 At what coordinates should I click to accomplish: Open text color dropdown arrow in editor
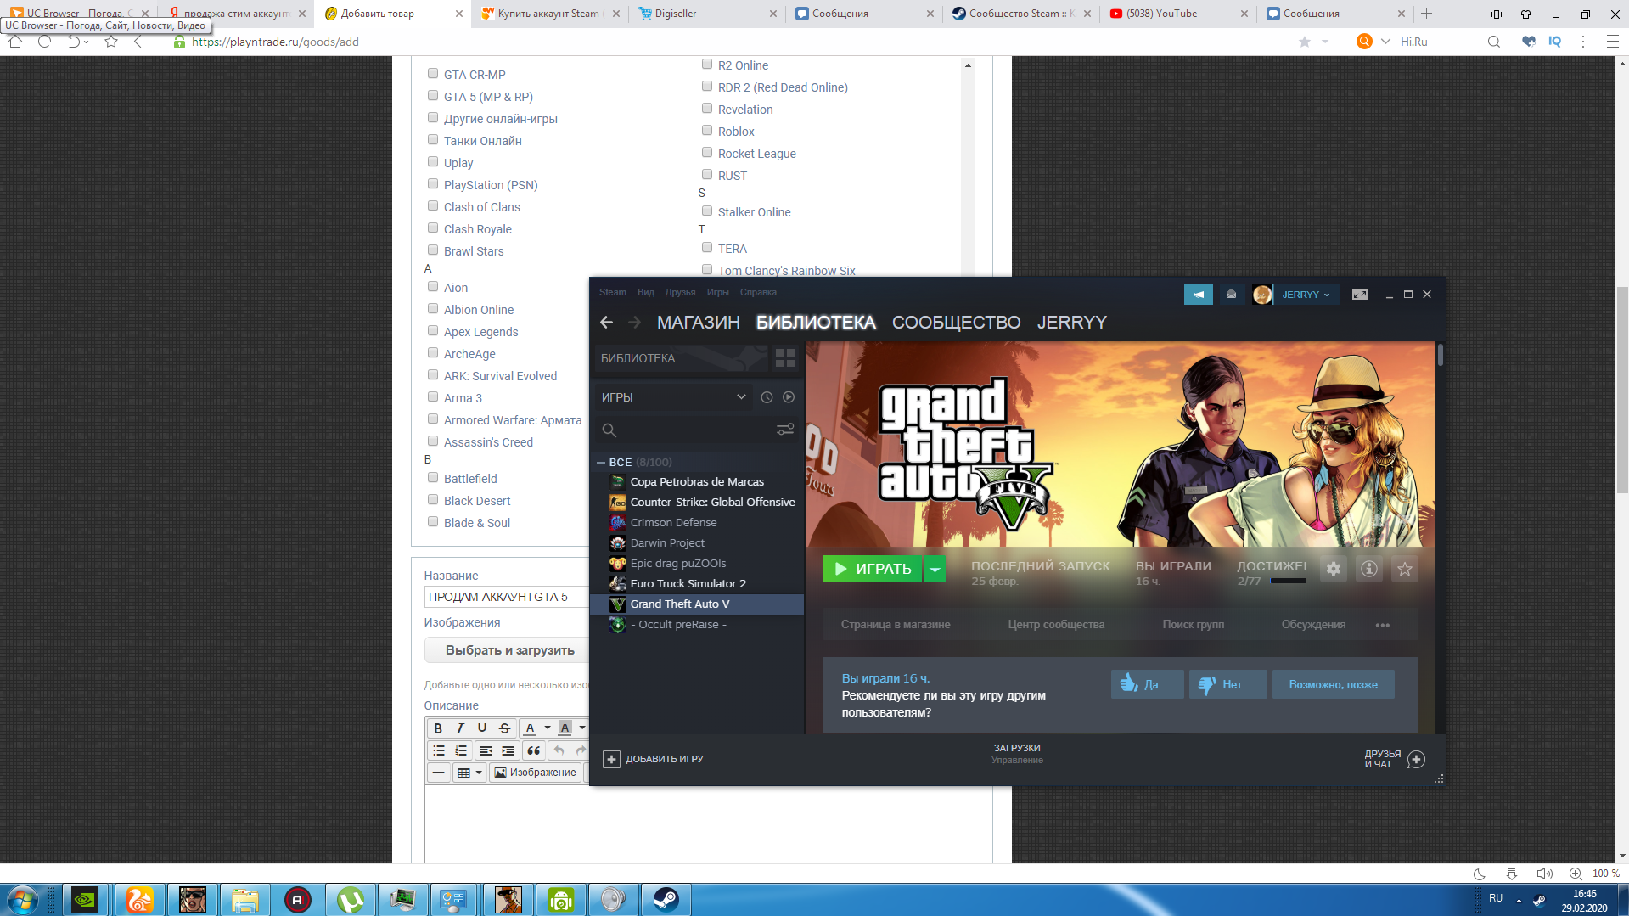tap(548, 728)
